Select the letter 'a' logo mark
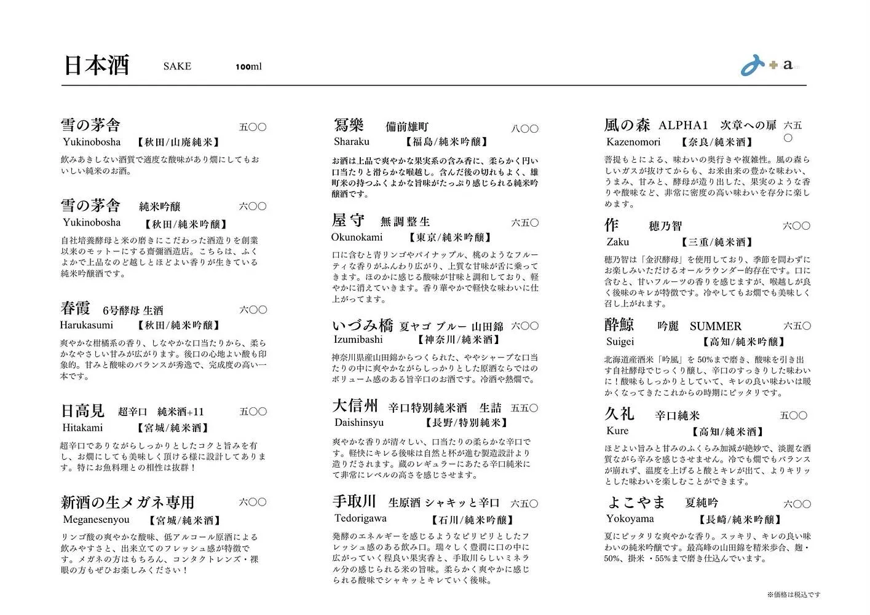870x615 pixels. point(788,65)
